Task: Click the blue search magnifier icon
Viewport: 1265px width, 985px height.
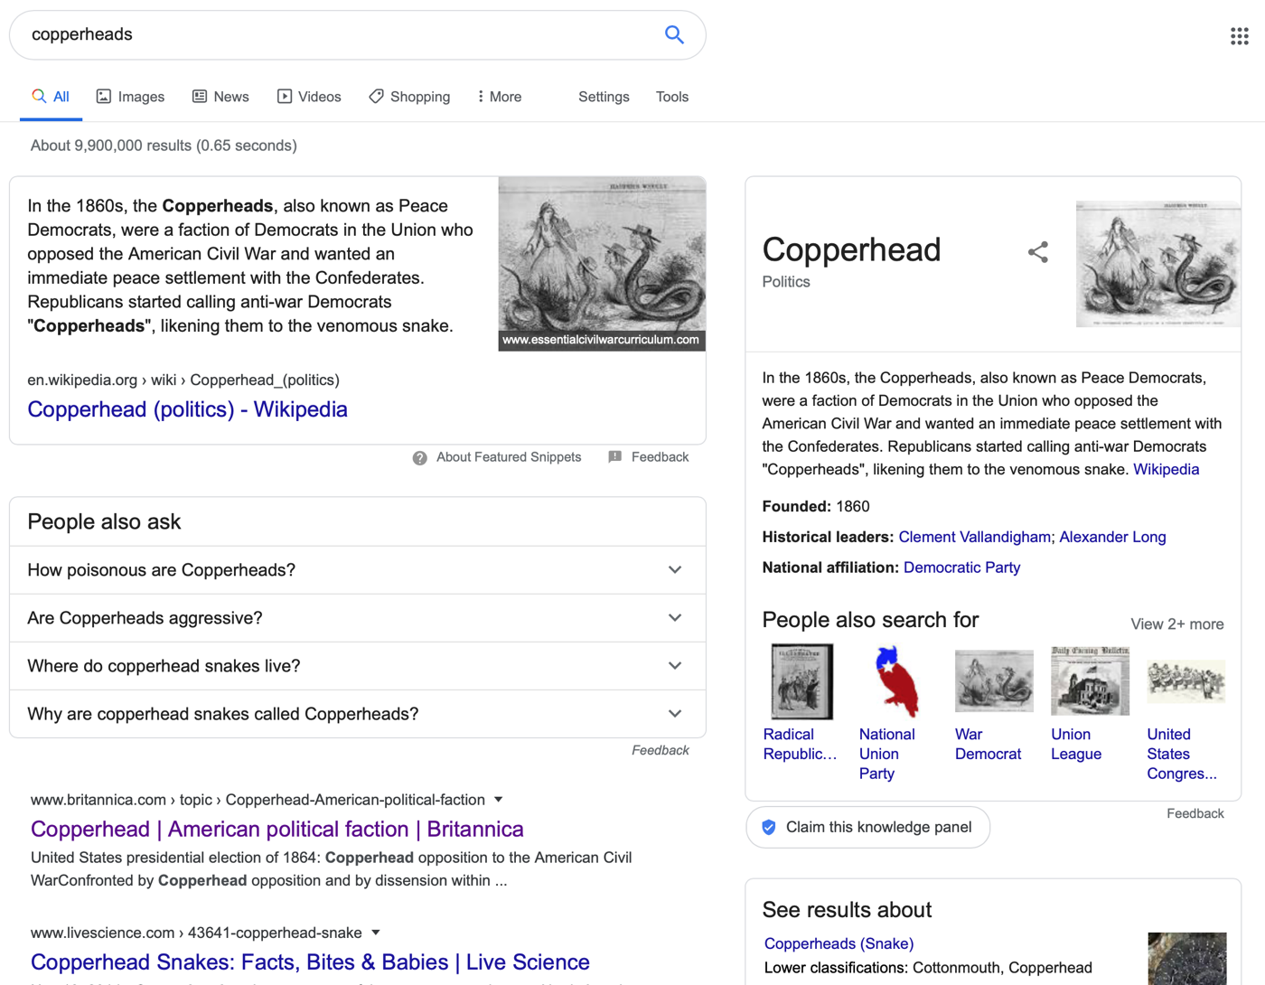Action: coord(674,34)
